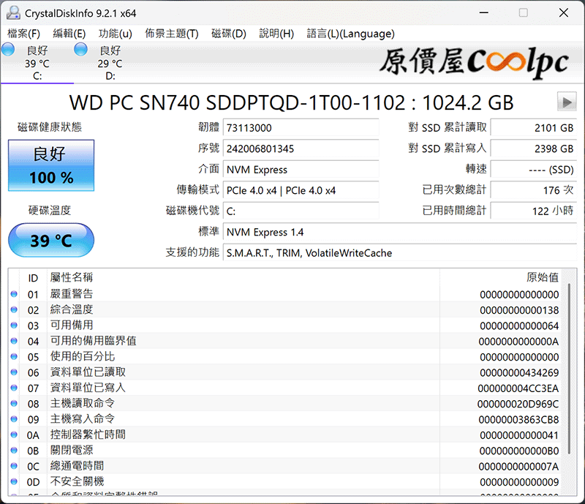Select the 關閉電源 attribute row

pos(285,451)
